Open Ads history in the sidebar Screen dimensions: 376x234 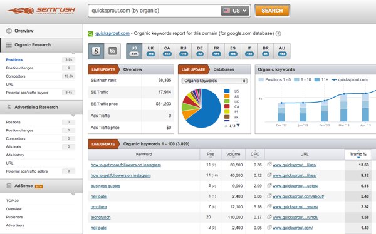[x=15, y=155]
